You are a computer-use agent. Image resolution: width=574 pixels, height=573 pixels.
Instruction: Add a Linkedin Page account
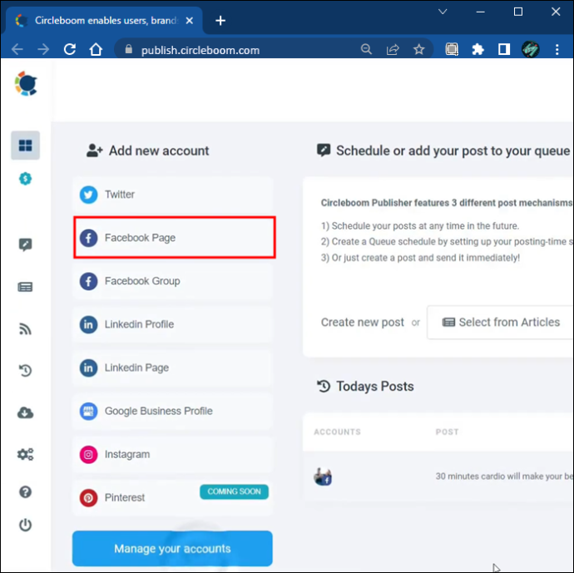172,368
